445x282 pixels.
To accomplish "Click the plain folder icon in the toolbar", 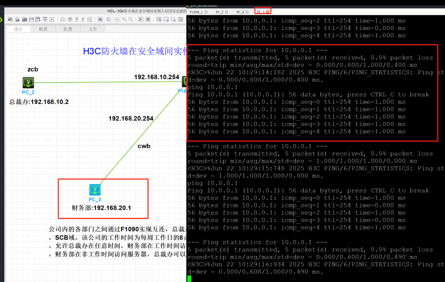I will click(24, 19).
